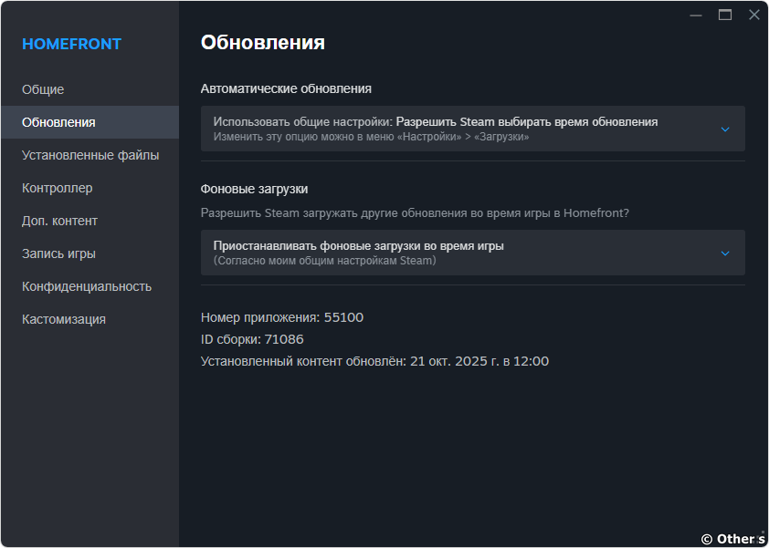The image size is (769, 548).
Task: Switch to the "Общие" section
Action: [43, 89]
